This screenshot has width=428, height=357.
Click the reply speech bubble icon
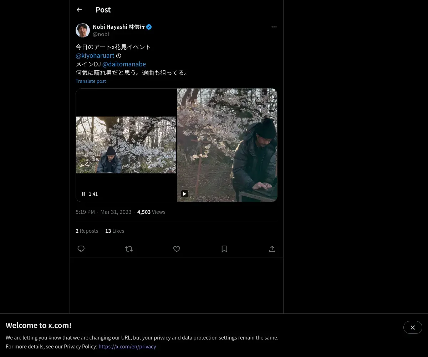click(81, 249)
